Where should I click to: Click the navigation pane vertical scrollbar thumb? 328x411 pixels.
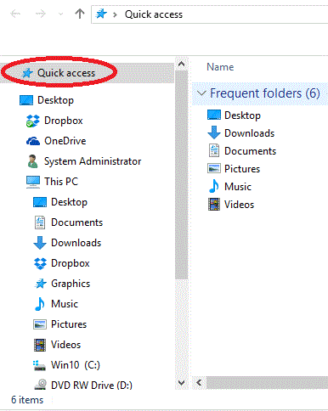click(x=182, y=175)
